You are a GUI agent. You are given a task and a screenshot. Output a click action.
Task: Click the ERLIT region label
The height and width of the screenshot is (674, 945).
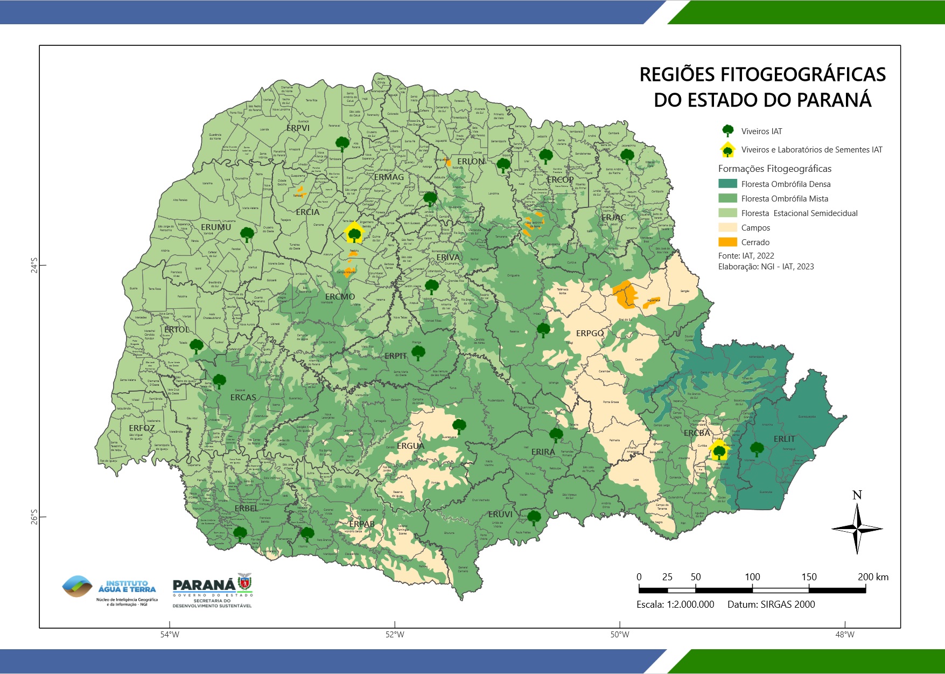pos(785,439)
